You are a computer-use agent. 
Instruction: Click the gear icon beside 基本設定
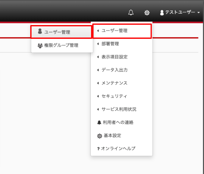point(99,136)
